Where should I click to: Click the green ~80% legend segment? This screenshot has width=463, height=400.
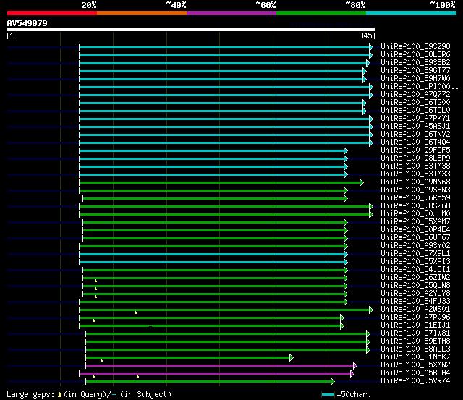click(x=321, y=13)
